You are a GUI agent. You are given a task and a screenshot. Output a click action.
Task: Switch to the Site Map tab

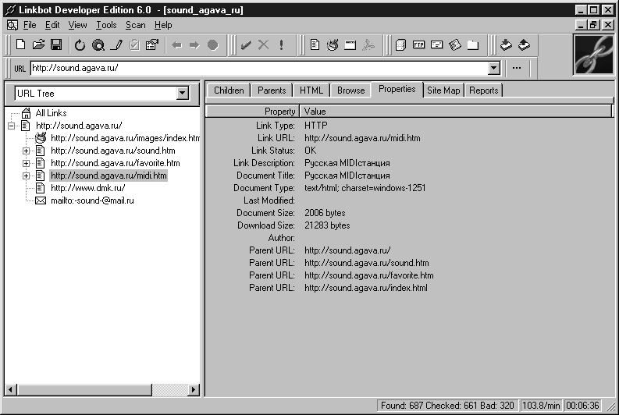tap(443, 90)
